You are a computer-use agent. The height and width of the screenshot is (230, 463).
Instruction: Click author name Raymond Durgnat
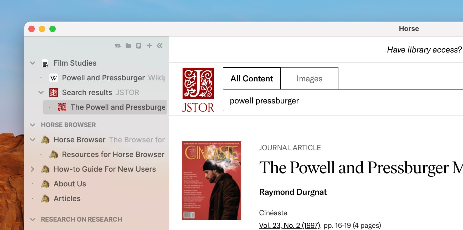coord(293,192)
